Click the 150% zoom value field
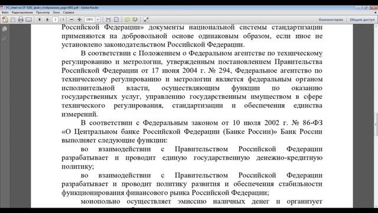Viewport: 378px width, 213px height. [x=90, y=20]
